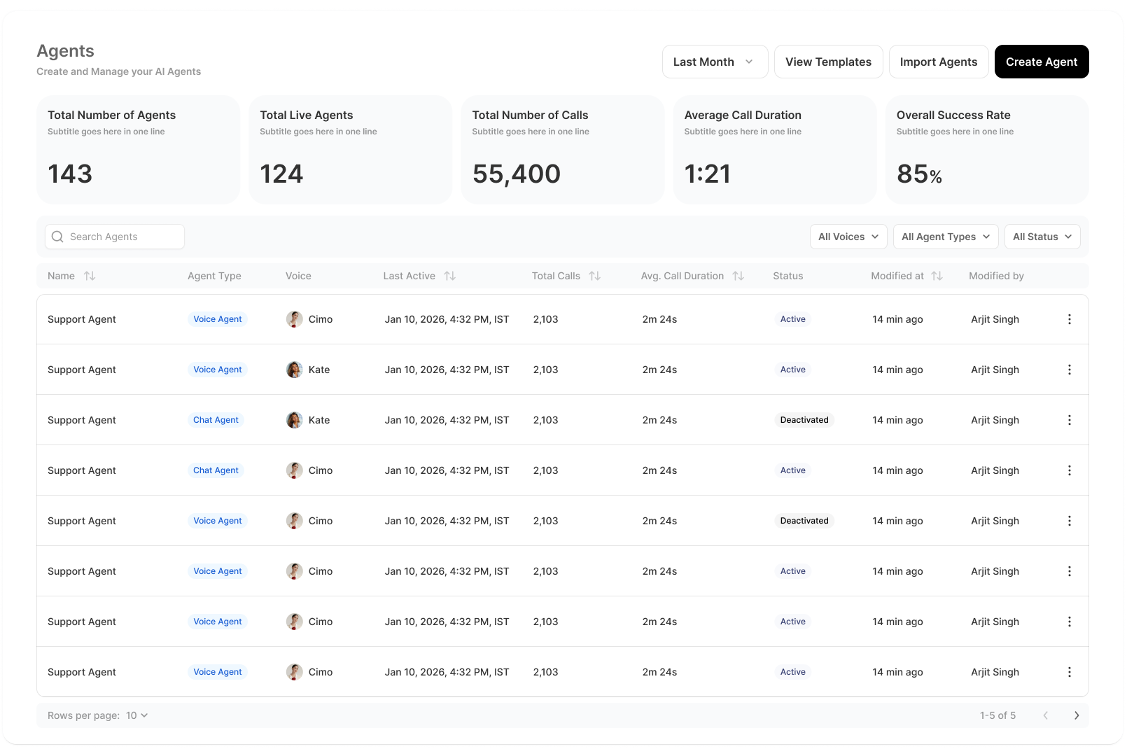1134x756 pixels.
Task: Expand the Last Month date dropdown
Action: click(715, 62)
